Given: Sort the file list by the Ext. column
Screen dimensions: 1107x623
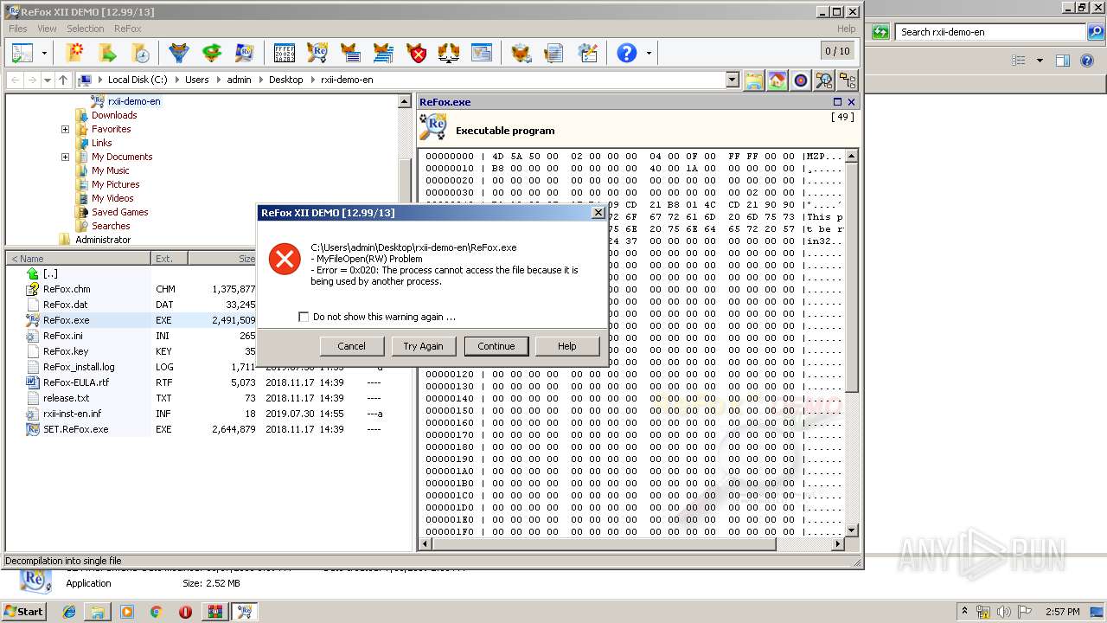Looking at the screenshot, I should click(x=169, y=258).
